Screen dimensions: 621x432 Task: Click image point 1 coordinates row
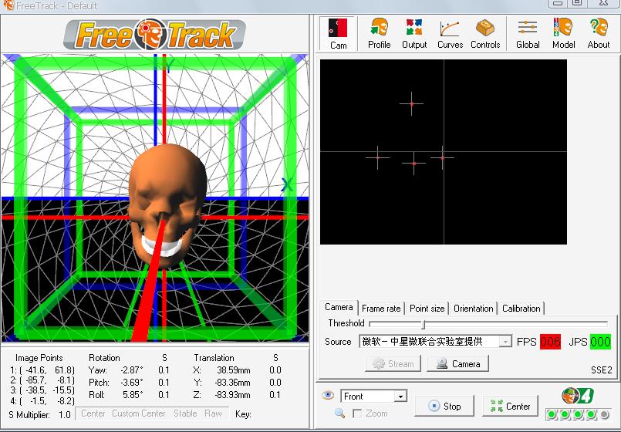pos(42,370)
